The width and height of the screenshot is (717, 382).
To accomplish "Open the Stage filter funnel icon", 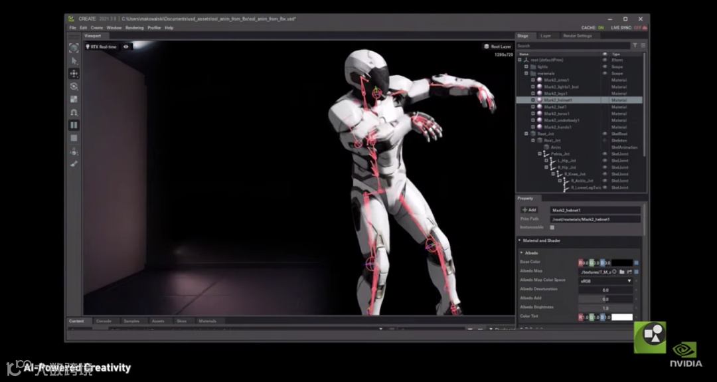I will [x=635, y=45].
